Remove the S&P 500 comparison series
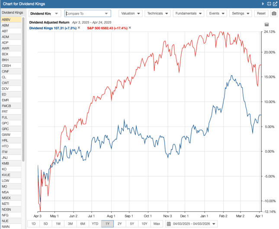This screenshot has width=279, height=229. pos(130,28)
